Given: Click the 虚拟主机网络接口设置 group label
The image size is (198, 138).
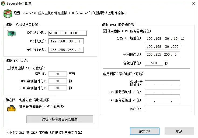Looking at the screenshot, I should pos(22,25).
